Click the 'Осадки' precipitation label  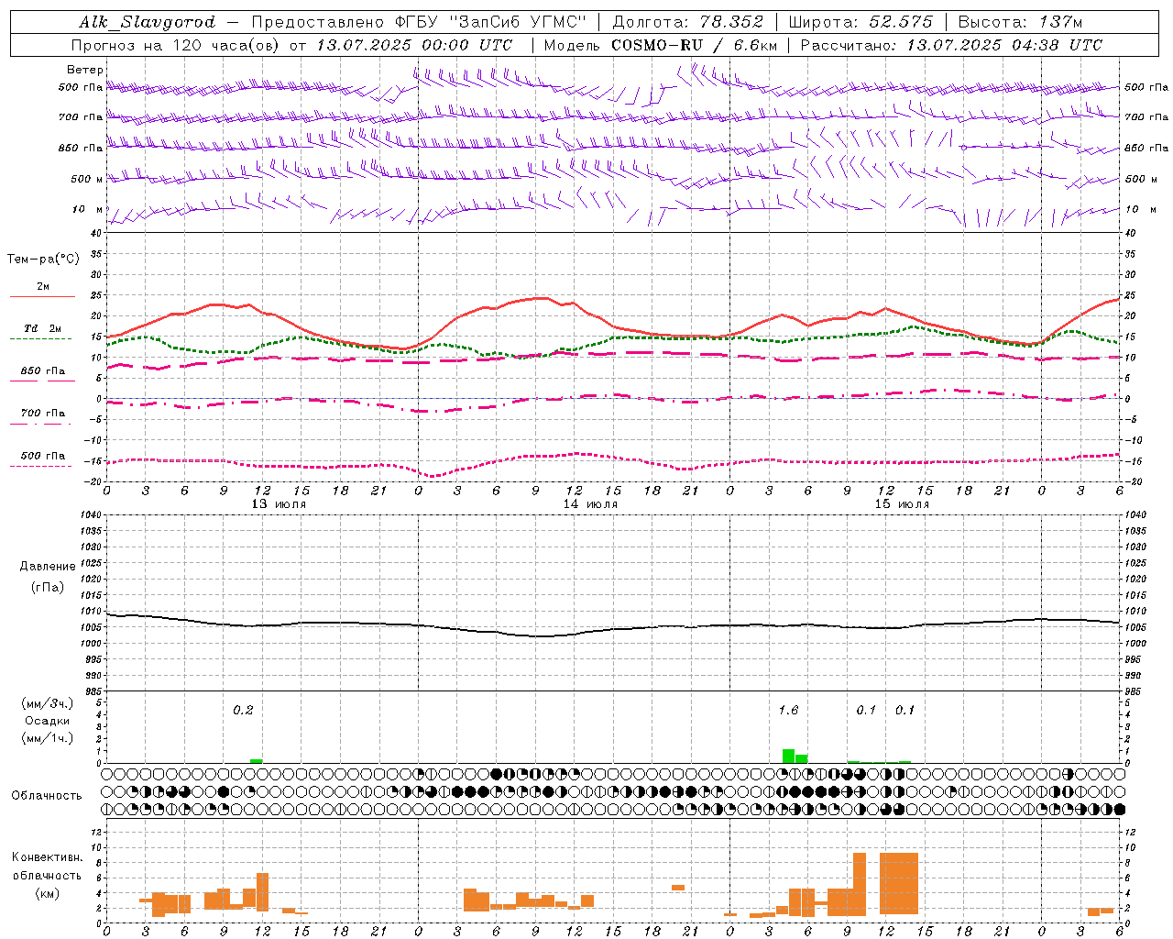pyautogui.click(x=47, y=721)
